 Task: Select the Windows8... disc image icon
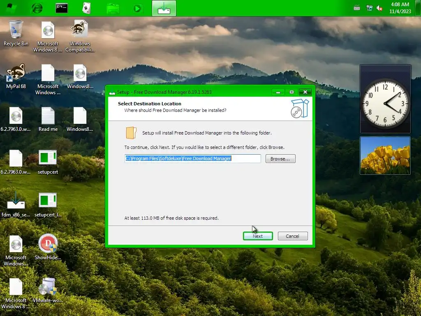pos(80,76)
